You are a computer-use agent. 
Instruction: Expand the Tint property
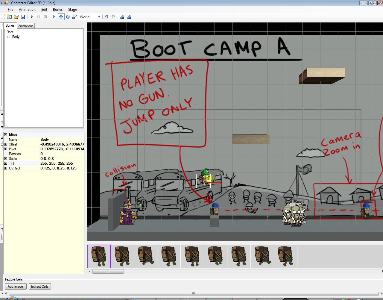pos(5,163)
